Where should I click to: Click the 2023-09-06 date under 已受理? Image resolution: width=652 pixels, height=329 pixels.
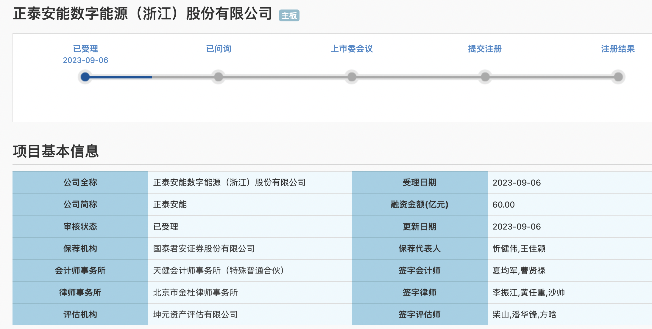pyautogui.click(x=85, y=60)
